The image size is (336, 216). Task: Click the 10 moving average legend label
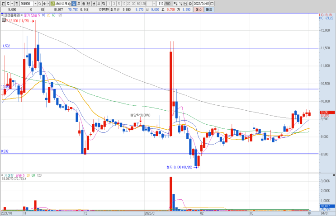[x=43, y=15]
